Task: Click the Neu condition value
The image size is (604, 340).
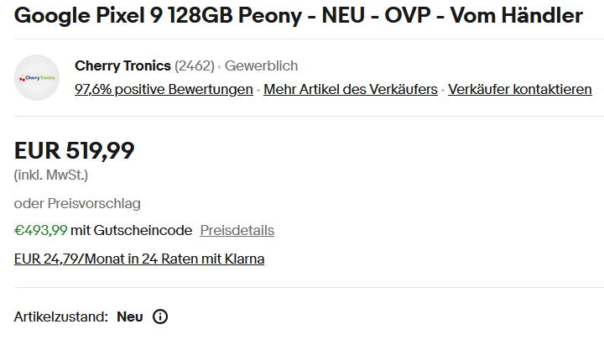Action: pyautogui.click(x=130, y=316)
